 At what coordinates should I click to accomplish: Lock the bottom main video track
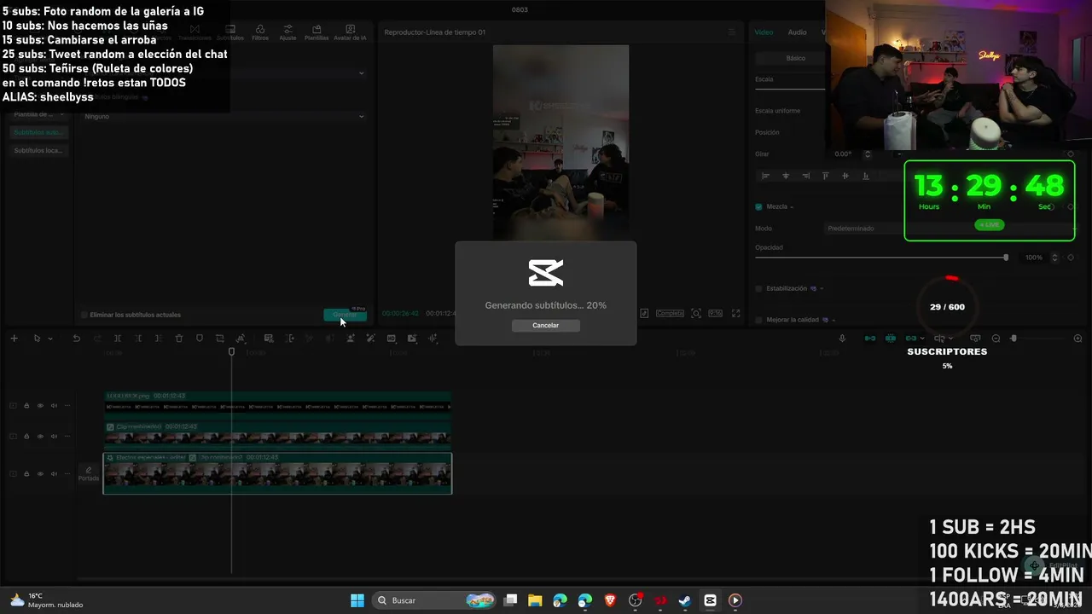tap(26, 473)
